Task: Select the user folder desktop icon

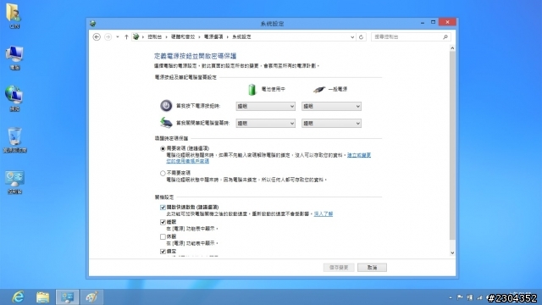Action: [x=14, y=15]
